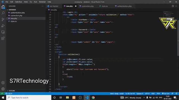Change encoding via UTF-8 indicator

147,94
